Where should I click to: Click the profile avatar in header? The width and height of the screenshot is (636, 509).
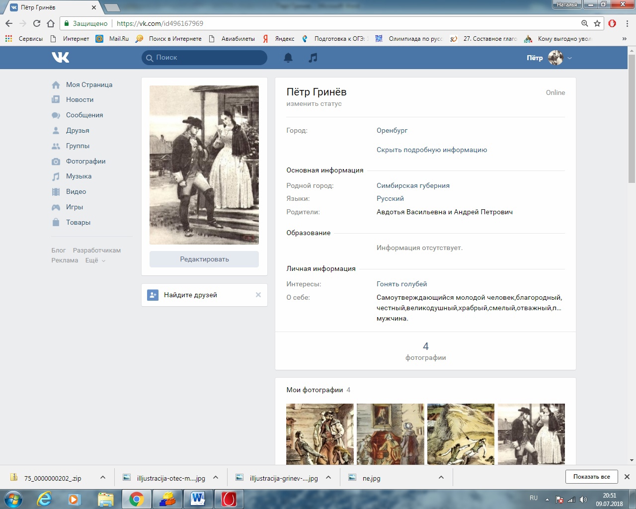[556, 58]
